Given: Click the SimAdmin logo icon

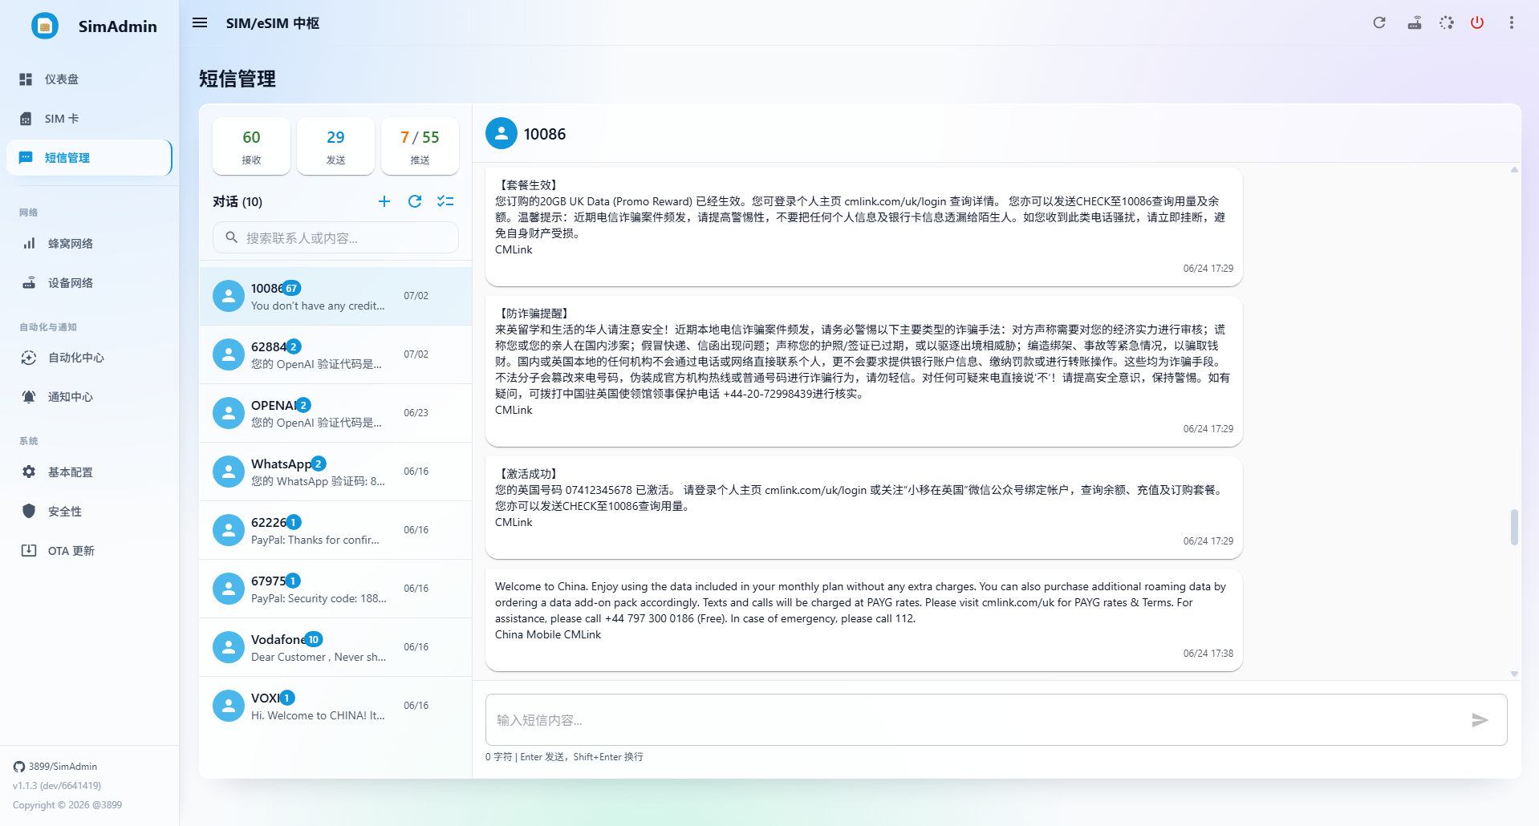Looking at the screenshot, I should tap(45, 26).
